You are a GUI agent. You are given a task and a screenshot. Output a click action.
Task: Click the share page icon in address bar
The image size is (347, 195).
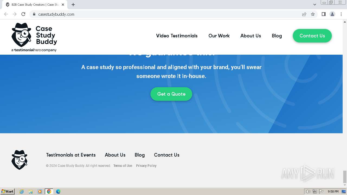[304, 14]
